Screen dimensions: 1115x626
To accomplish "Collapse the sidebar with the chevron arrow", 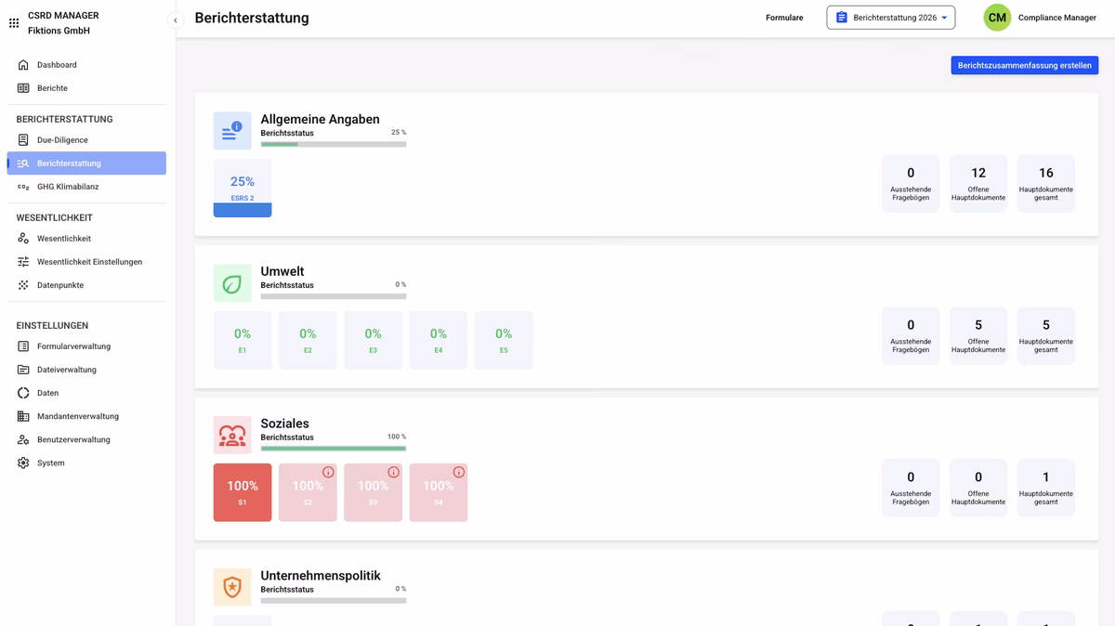I will point(175,19).
